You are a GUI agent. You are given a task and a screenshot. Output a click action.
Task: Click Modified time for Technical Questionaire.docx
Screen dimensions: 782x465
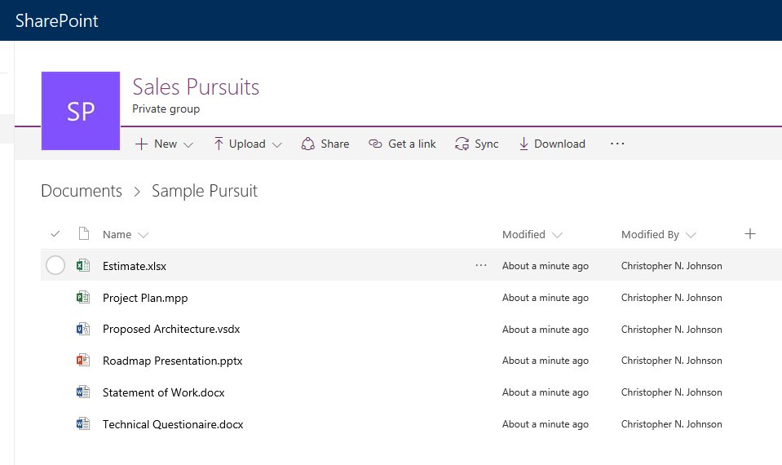pos(545,424)
